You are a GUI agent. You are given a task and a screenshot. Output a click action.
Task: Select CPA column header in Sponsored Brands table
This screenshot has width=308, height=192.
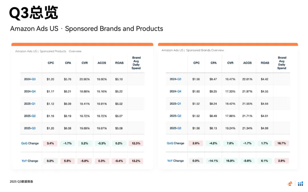[x=213, y=63]
